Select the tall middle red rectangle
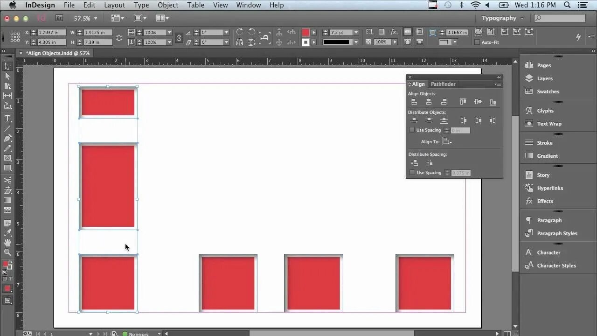The image size is (597, 336). point(108,186)
